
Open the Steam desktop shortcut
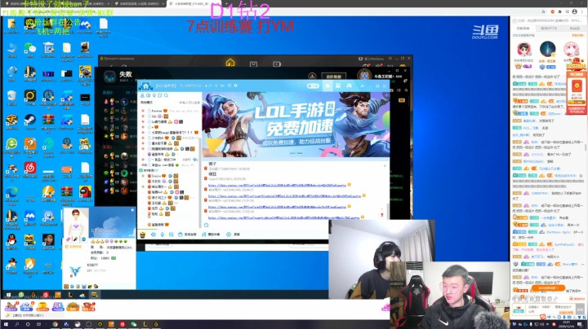(30, 121)
